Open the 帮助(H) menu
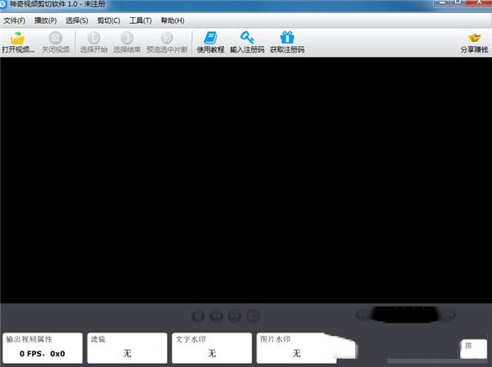 [x=172, y=20]
